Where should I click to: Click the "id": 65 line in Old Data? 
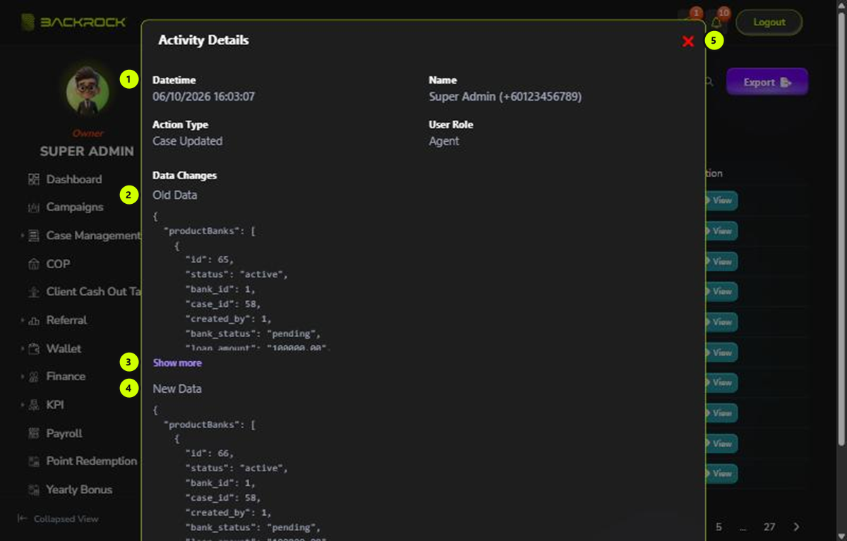click(x=210, y=260)
